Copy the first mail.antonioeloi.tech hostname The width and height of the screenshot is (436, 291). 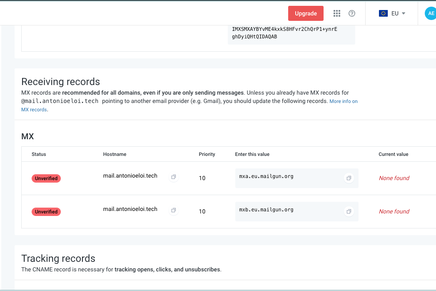174,177
